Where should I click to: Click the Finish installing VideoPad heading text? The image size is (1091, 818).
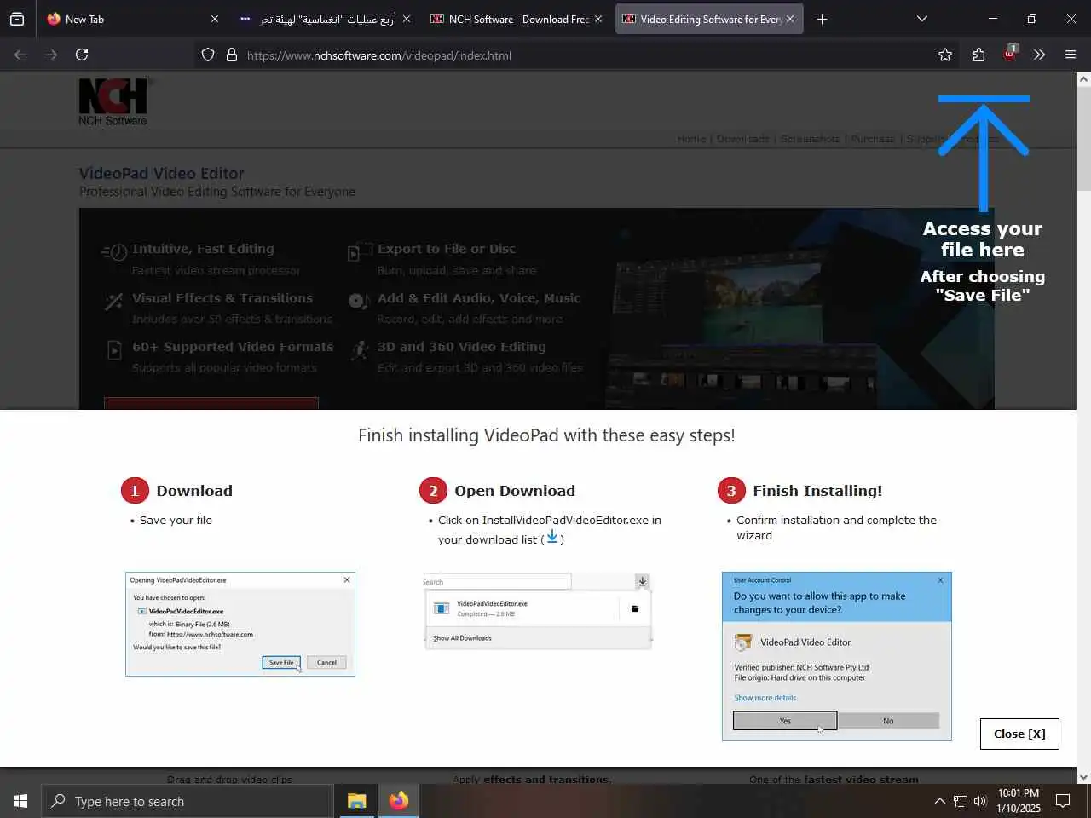click(546, 435)
